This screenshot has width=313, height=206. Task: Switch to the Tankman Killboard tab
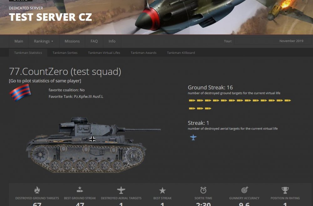coord(181,53)
